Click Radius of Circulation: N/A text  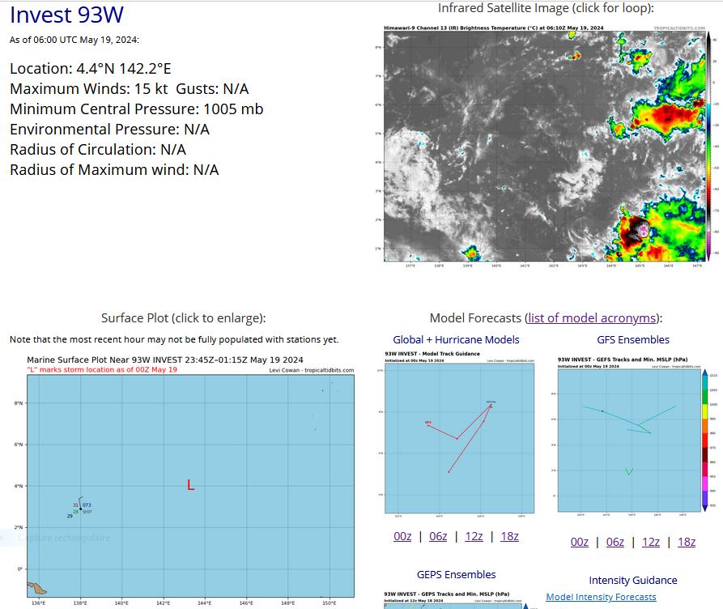[98, 150]
